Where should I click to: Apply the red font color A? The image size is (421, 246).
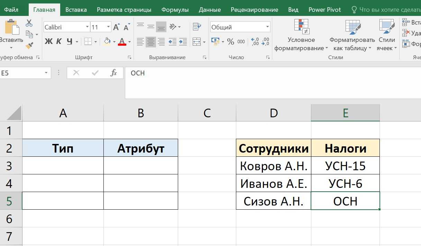[122, 42]
